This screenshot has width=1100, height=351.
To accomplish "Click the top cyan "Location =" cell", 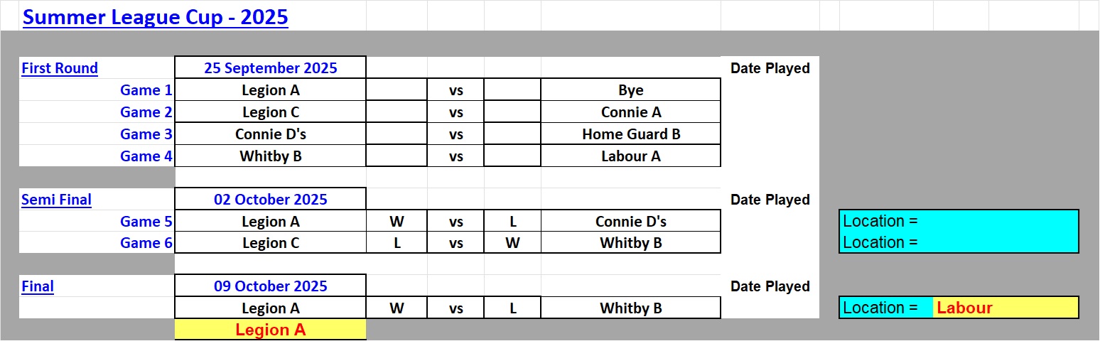I will [959, 221].
